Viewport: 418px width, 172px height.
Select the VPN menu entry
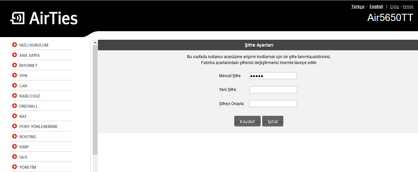23,76
